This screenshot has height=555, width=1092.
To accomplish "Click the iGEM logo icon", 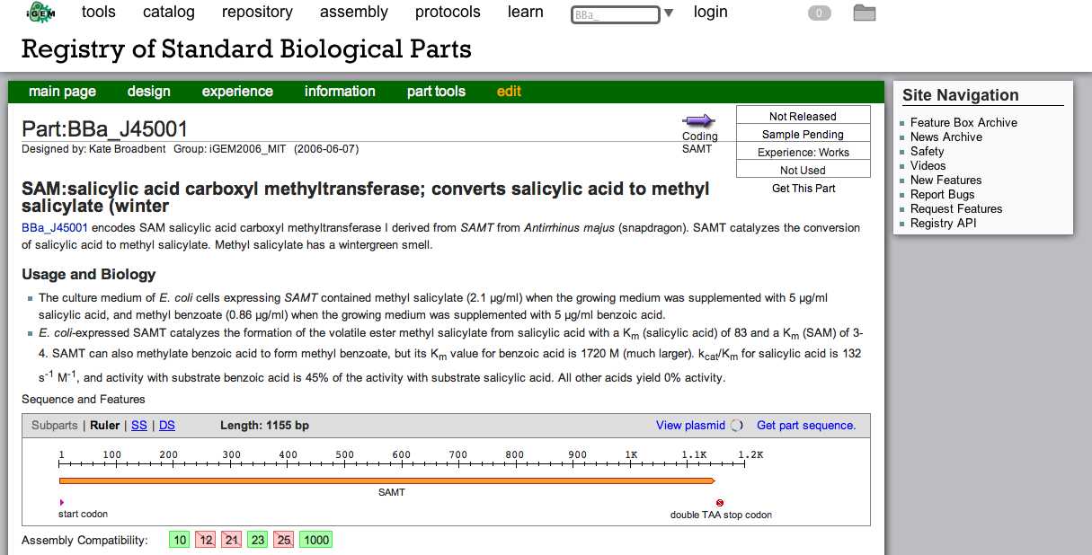I will pos(40,13).
